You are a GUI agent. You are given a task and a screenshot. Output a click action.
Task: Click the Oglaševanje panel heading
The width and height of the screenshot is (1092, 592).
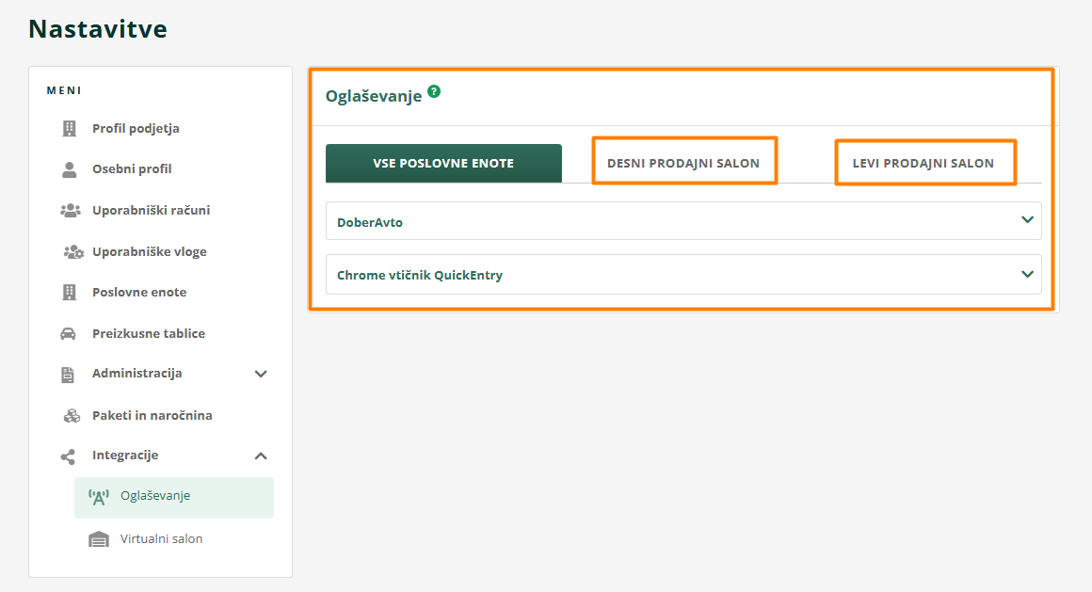pyautogui.click(x=374, y=96)
